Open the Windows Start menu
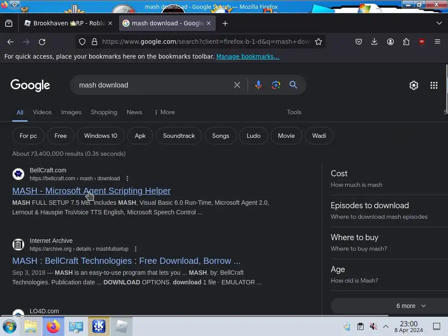448x336 pixels. pyautogui.click(x=10, y=326)
